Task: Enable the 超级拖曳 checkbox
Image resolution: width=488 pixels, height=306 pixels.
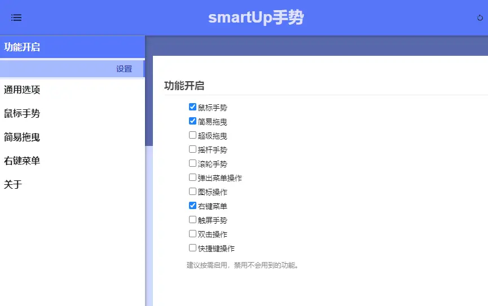Action: click(192, 135)
